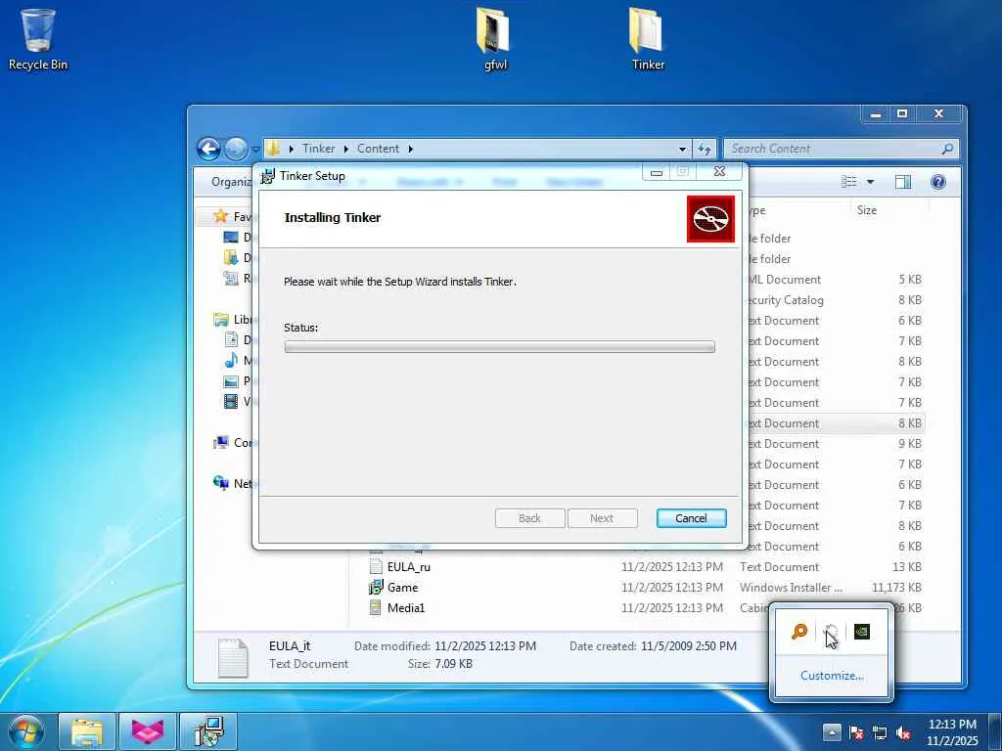This screenshot has height=751, width=1002.
Task: Expand the arrow between Tinker and Content
Action: [345, 149]
